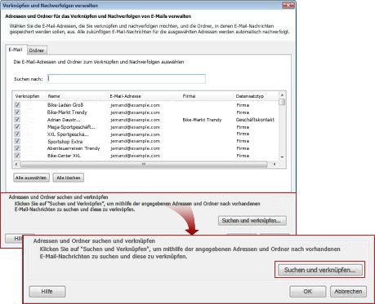Click Abbrechen in the callout
The image size is (375, 304).
coord(348,292)
